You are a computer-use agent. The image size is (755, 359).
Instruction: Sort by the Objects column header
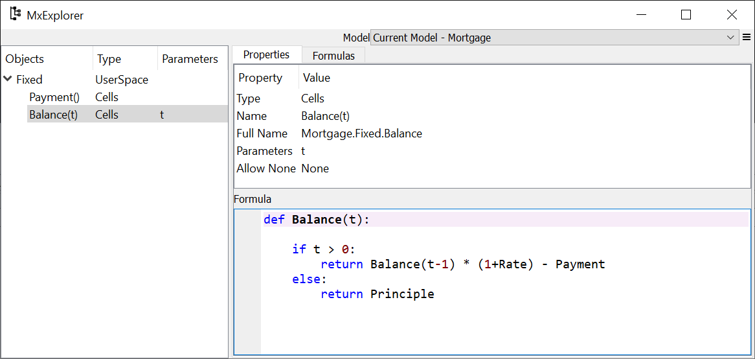click(x=25, y=59)
